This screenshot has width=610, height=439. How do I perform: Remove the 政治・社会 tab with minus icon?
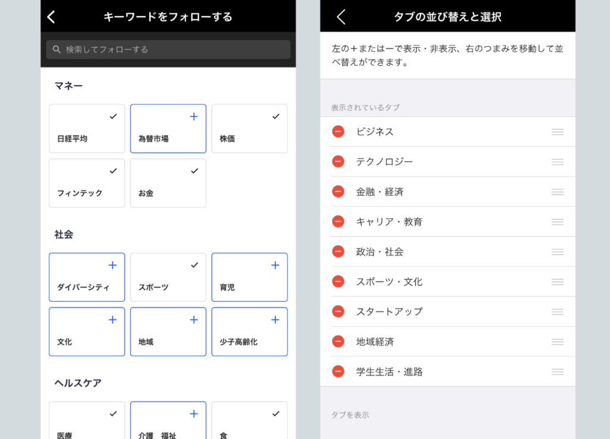pyautogui.click(x=338, y=252)
